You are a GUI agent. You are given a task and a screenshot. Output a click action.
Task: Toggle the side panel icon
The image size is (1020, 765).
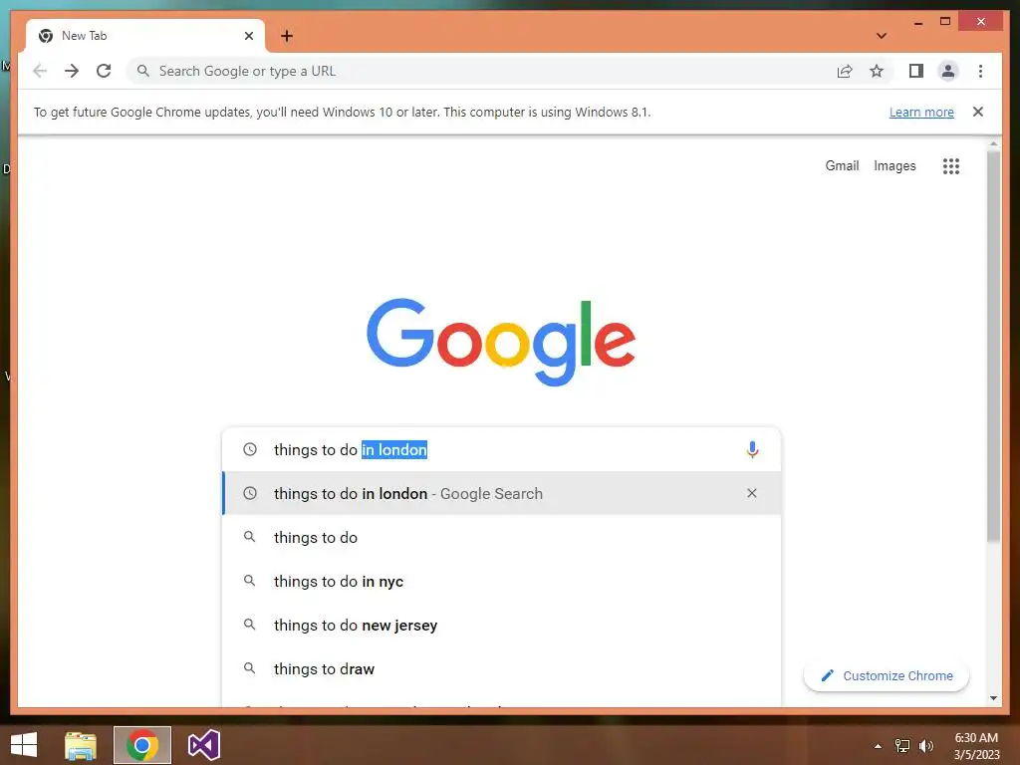coord(916,71)
